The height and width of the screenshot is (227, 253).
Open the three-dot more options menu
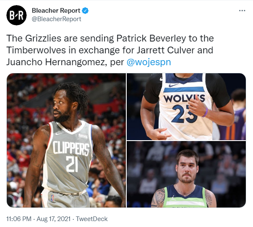pyautogui.click(x=242, y=11)
